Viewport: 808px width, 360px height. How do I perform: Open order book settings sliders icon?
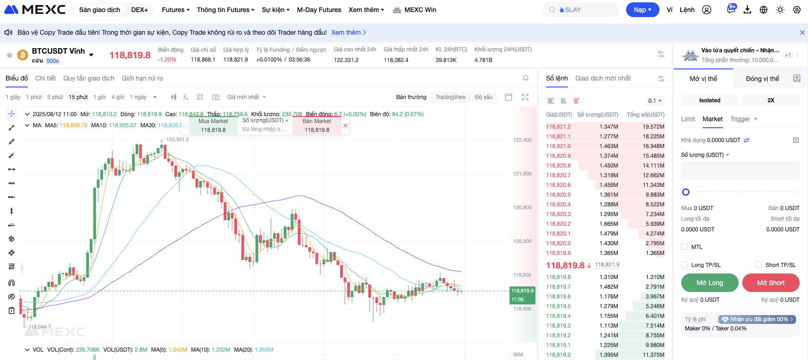(661, 79)
